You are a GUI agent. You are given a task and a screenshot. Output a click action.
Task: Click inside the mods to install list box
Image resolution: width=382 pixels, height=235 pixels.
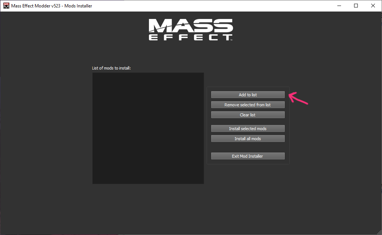148,128
